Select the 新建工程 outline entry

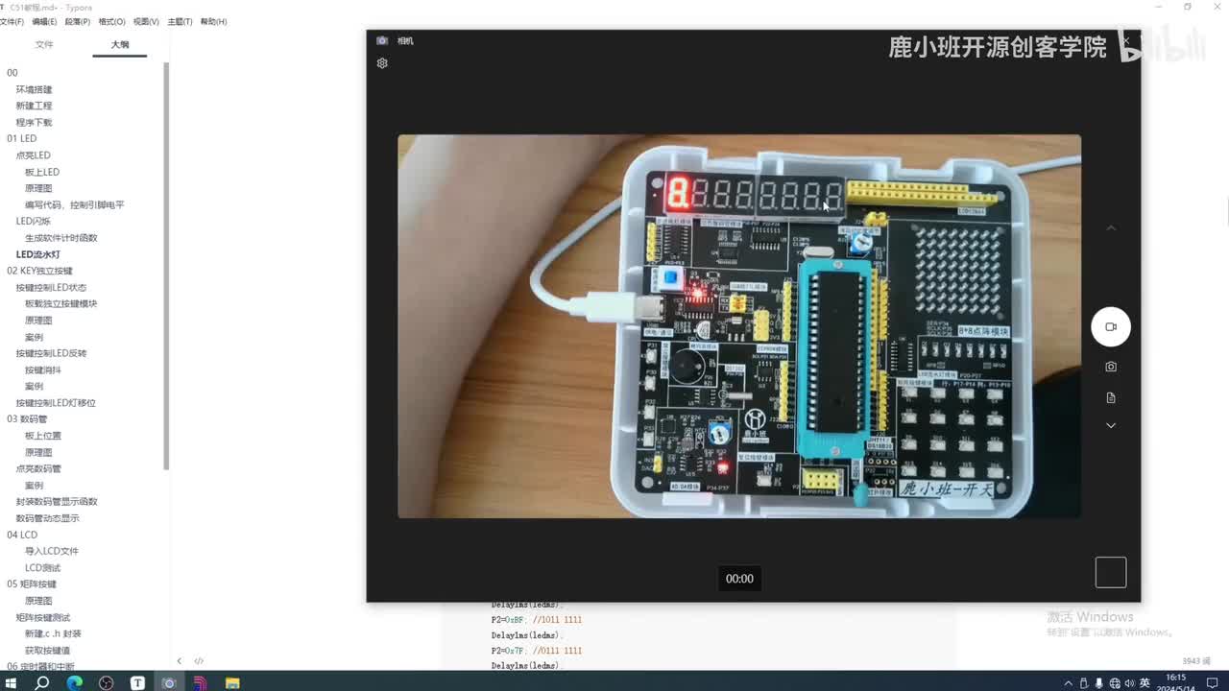tap(35, 106)
